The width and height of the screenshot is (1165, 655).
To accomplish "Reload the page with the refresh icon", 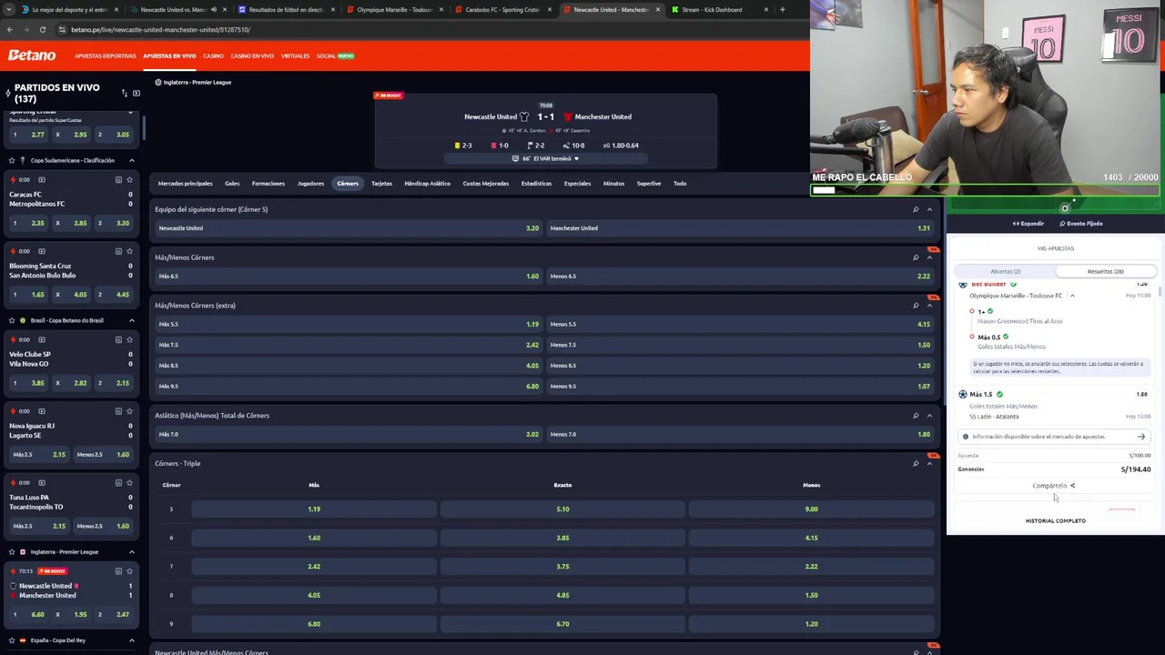I will coord(42,29).
